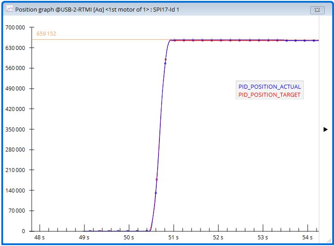The width and height of the screenshot is (334, 246).
Task: Click the 52 s time axis label
Action: [218, 237]
